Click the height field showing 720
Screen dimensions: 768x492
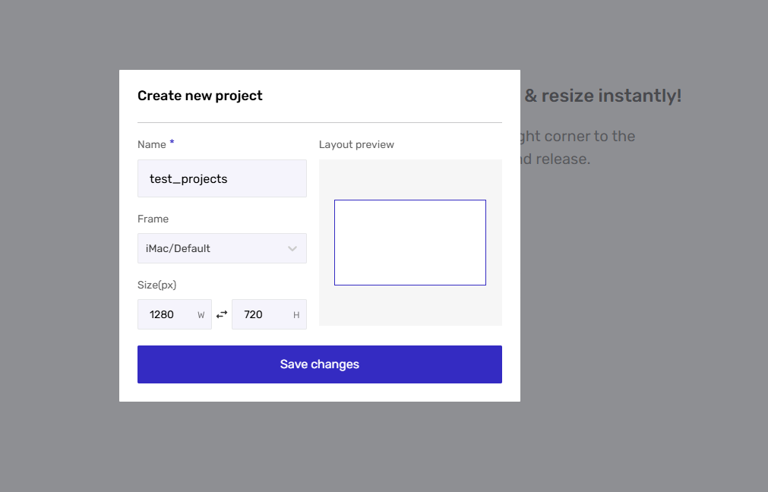[258, 314]
